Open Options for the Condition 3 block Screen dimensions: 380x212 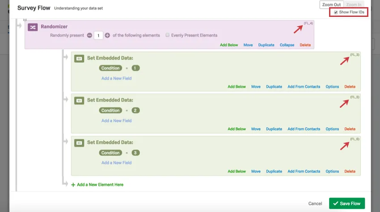pos(332,171)
